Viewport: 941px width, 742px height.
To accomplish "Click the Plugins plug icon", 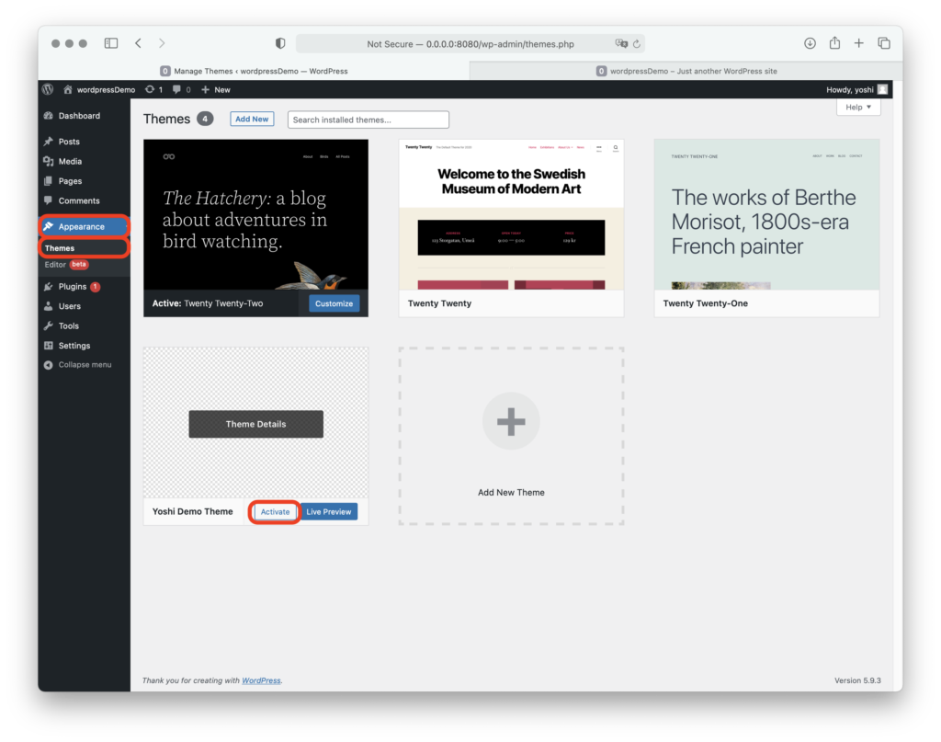I will 49,287.
